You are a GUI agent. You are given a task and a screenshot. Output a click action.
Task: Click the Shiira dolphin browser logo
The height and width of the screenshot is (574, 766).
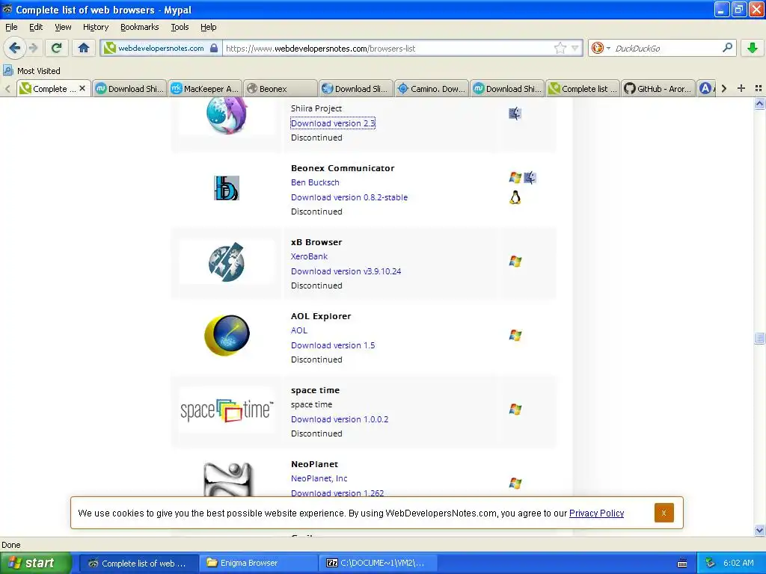click(x=226, y=114)
